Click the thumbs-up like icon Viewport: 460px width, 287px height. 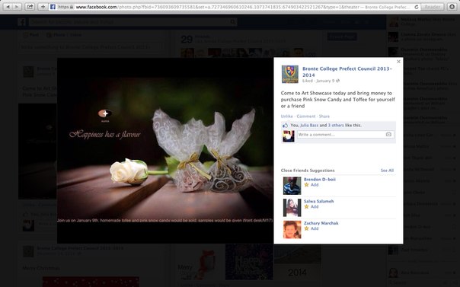point(285,126)
